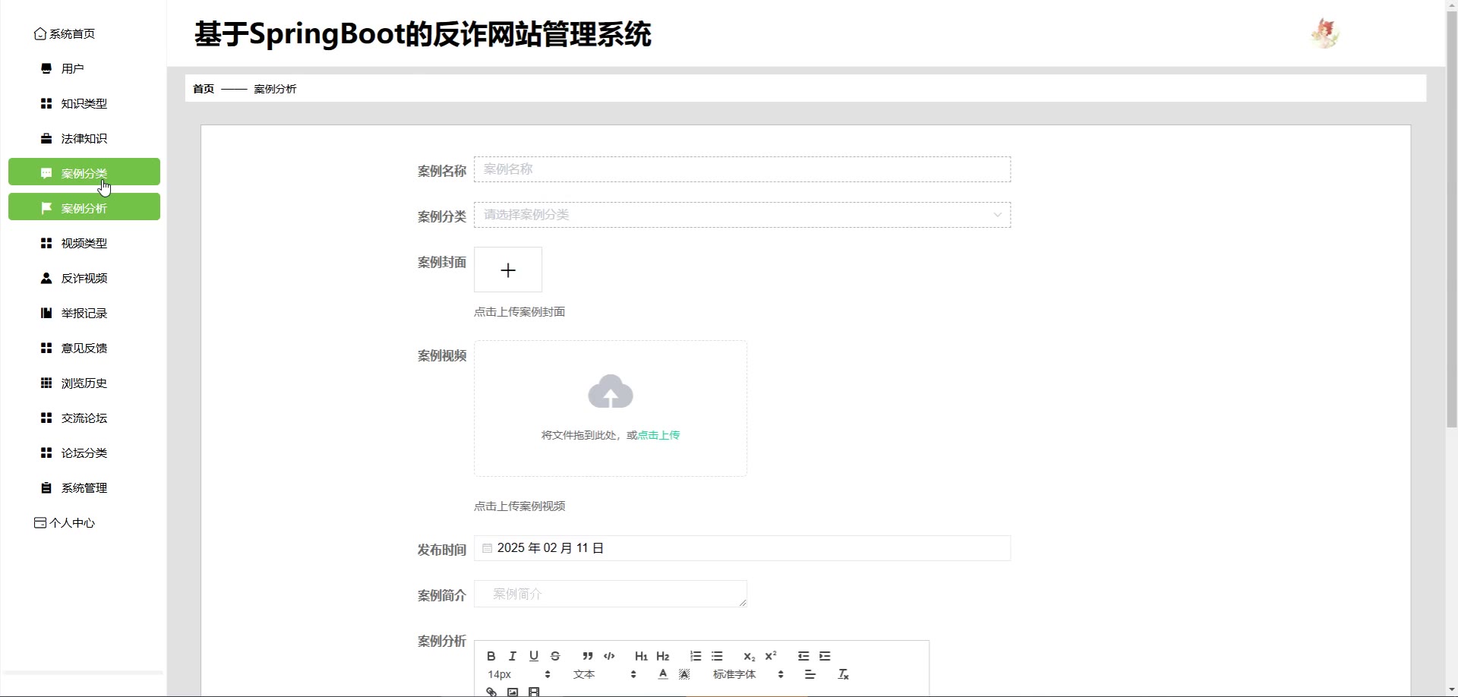The height and width of the screenshot is (697, 1458).
Task: Apply Heading 1 style
Action: (x=642, y=656)
